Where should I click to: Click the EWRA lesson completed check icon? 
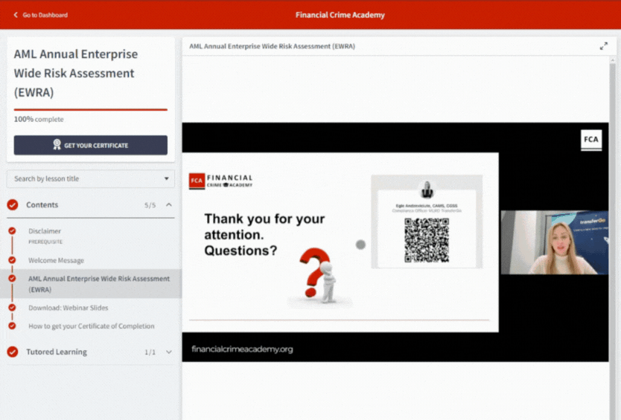12,278
